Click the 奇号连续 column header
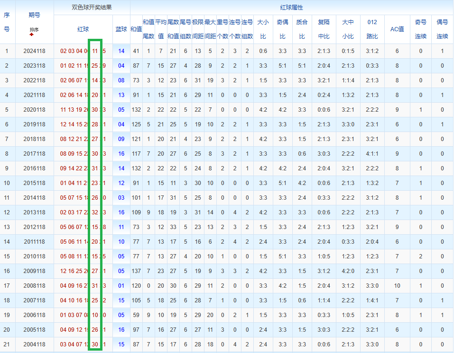The height and width of the screenshot is (353, 454). pyautogui.click(x=421, y=29)
